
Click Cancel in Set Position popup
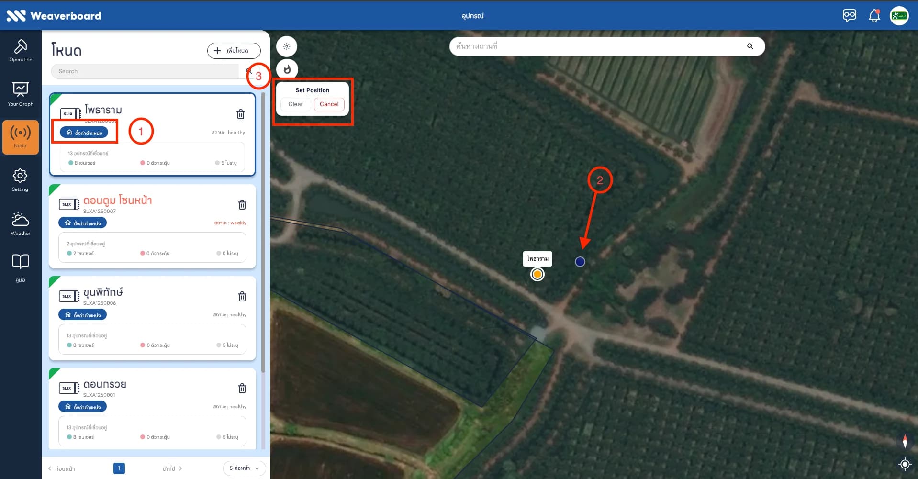click(329, 104)
